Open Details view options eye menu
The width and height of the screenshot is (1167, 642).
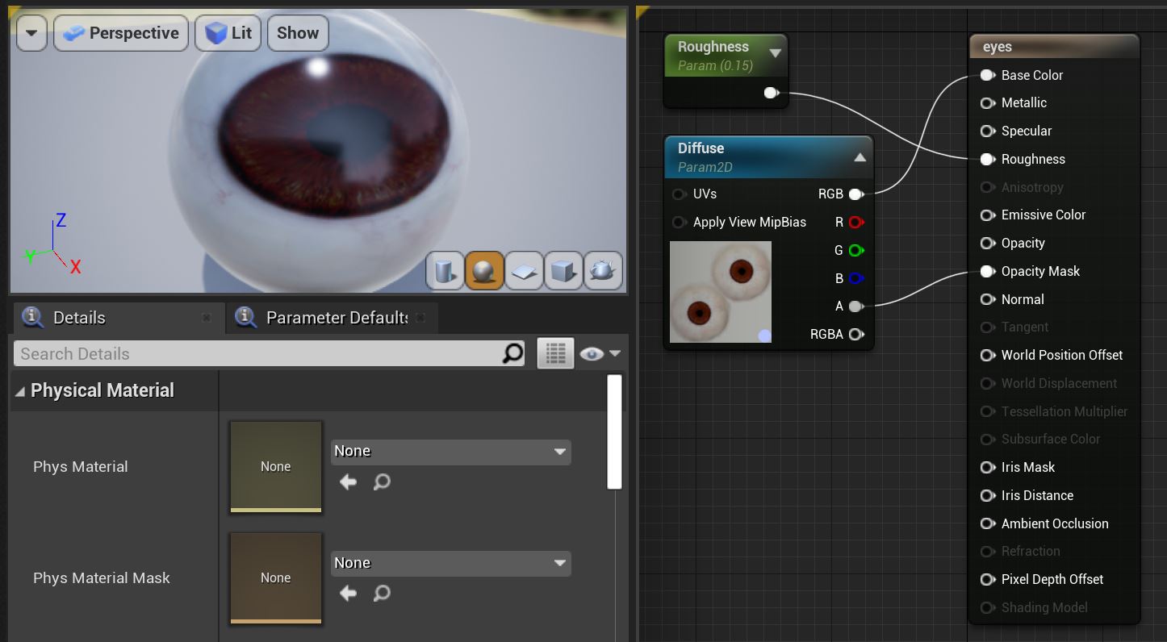pyautogui.click(x=600, y=353)
